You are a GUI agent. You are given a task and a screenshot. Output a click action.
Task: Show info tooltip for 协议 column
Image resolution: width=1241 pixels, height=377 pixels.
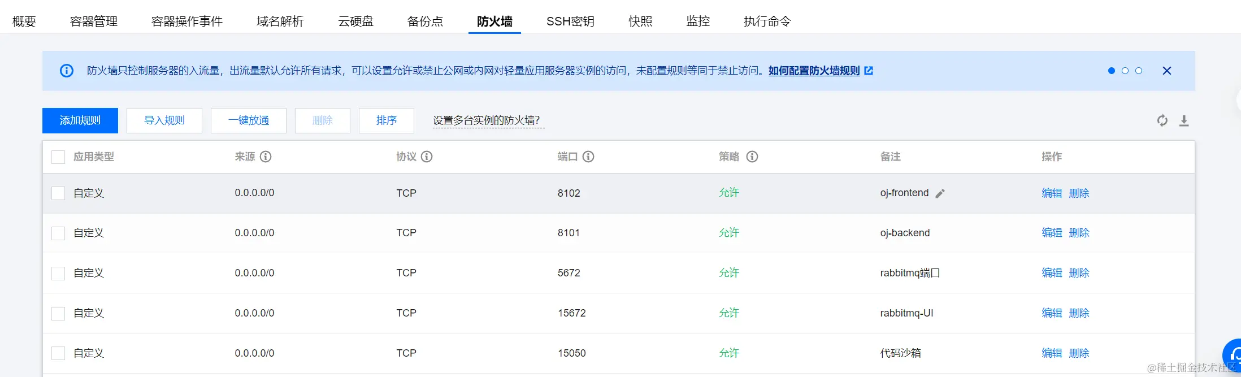pyautogui.click(x=427, y=157)
